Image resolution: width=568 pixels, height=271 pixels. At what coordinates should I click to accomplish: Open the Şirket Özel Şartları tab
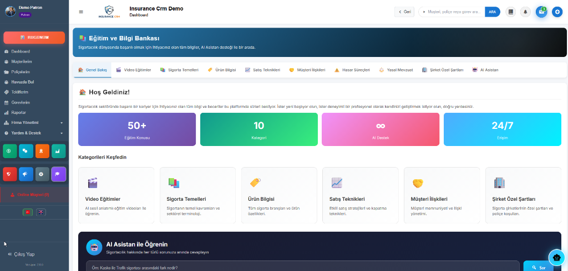pos(443,70)
